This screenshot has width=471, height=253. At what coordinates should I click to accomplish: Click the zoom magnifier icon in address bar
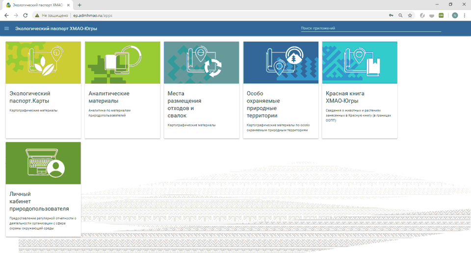401,15
